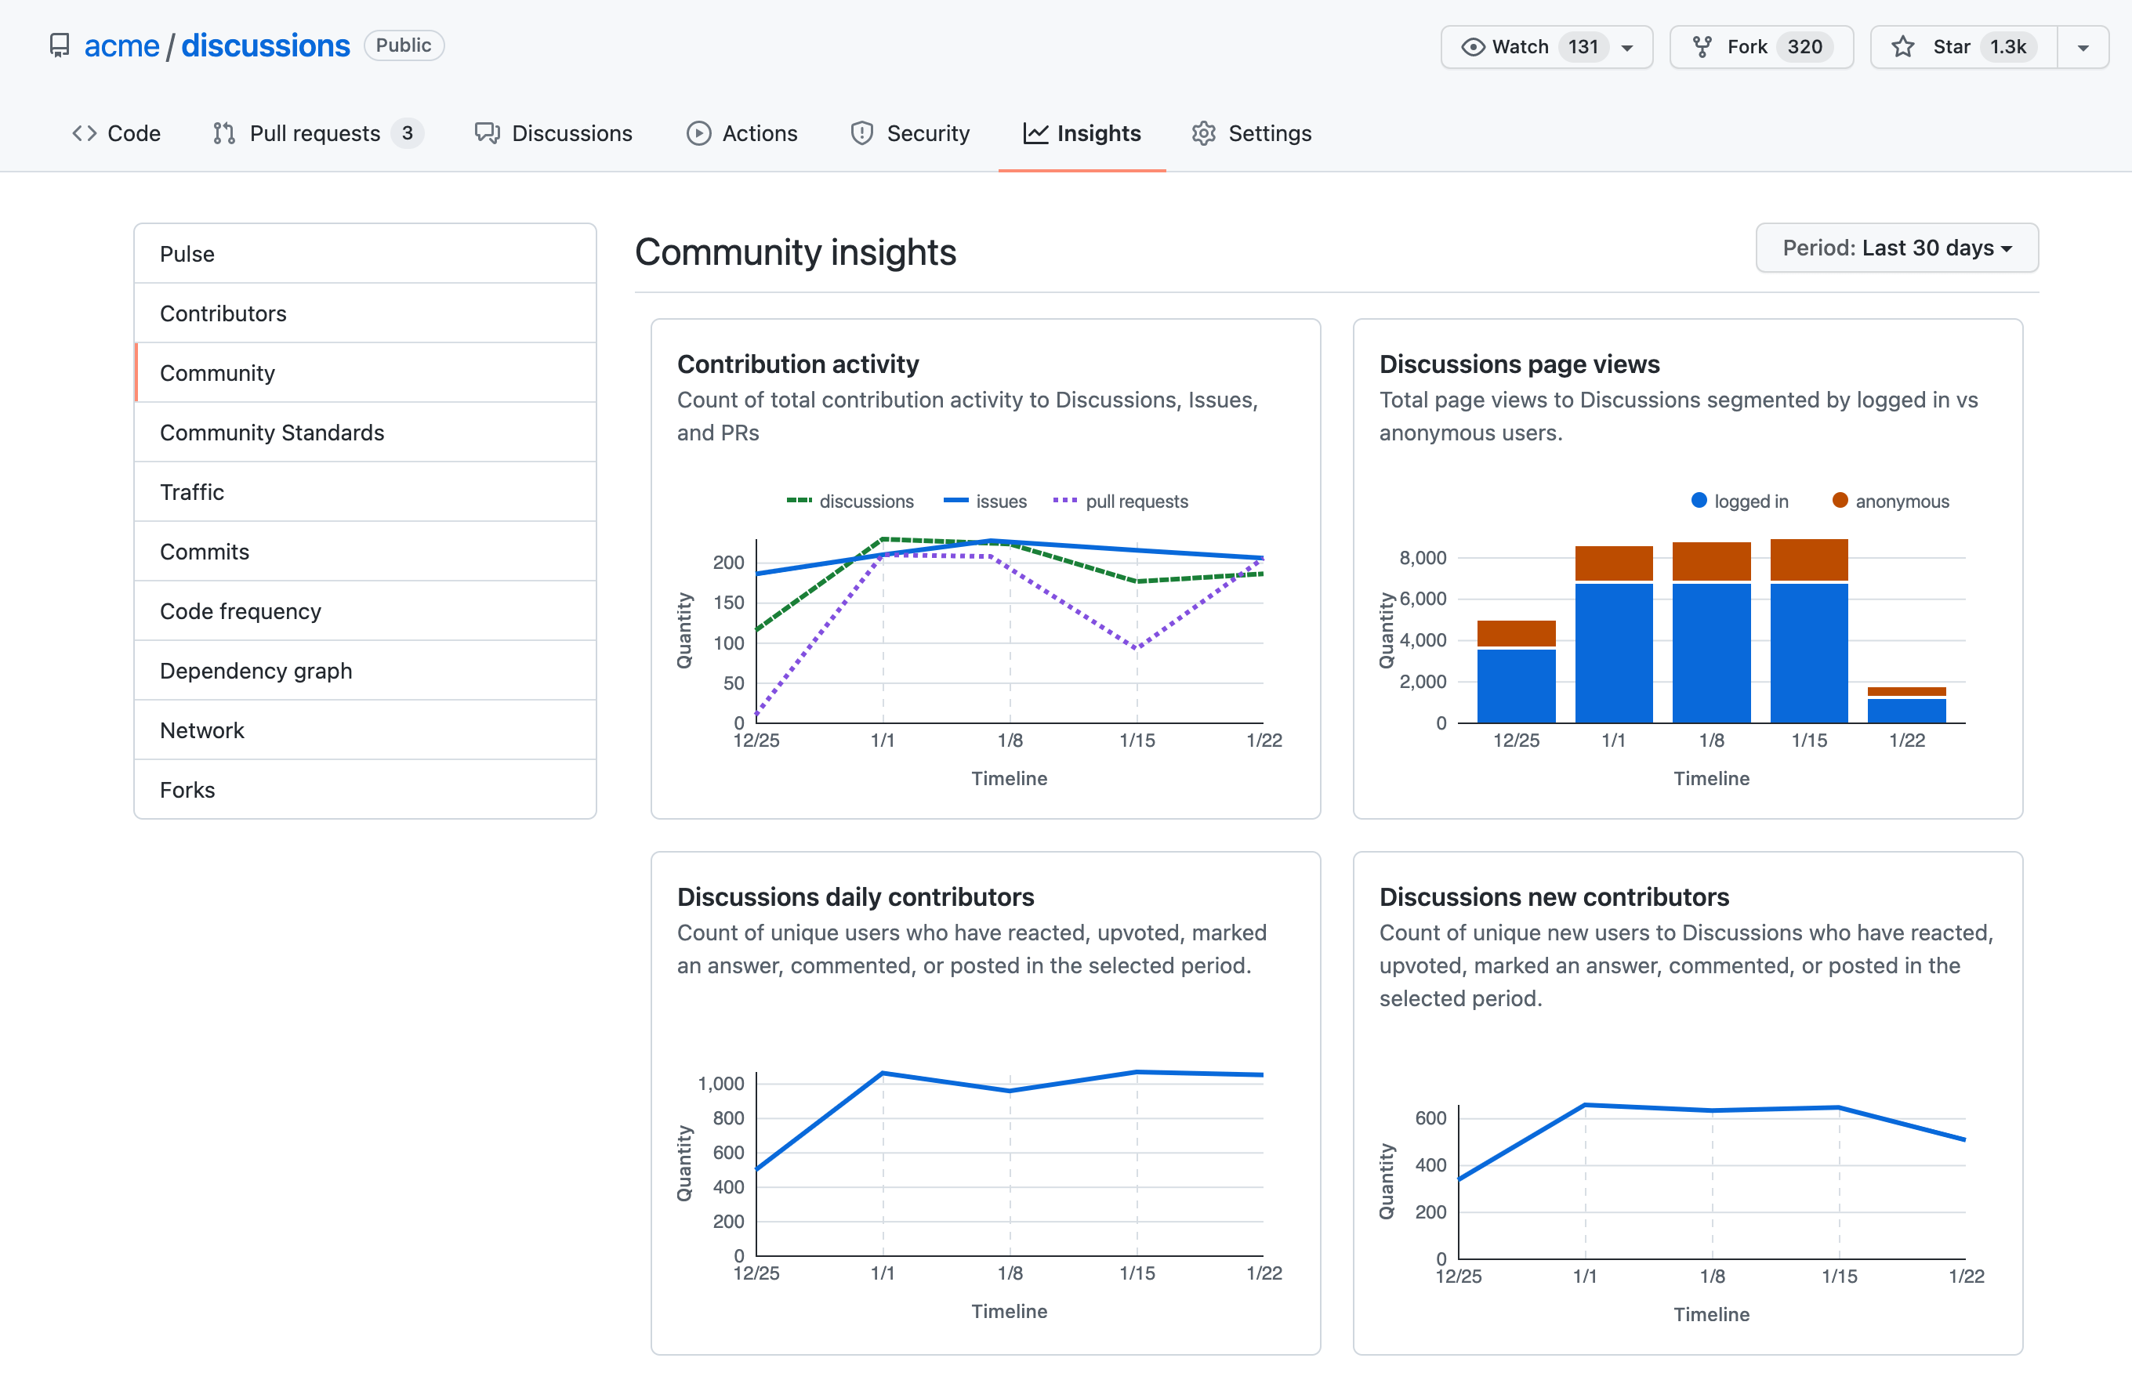Screen dimensions: 2132x1387
Task: Click the 12/25 bar in page views chart
Action: [x=1517, y=672]
